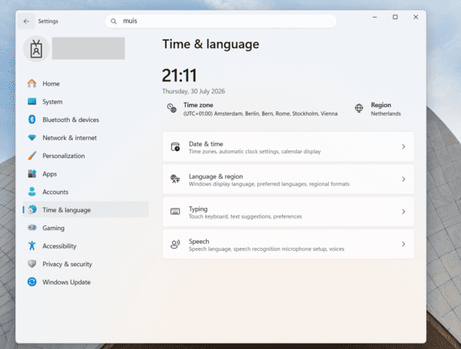Open Bluetooth & devices category
Screen dimensions: 461x349
pyautogui.click(x=85, y=120)
